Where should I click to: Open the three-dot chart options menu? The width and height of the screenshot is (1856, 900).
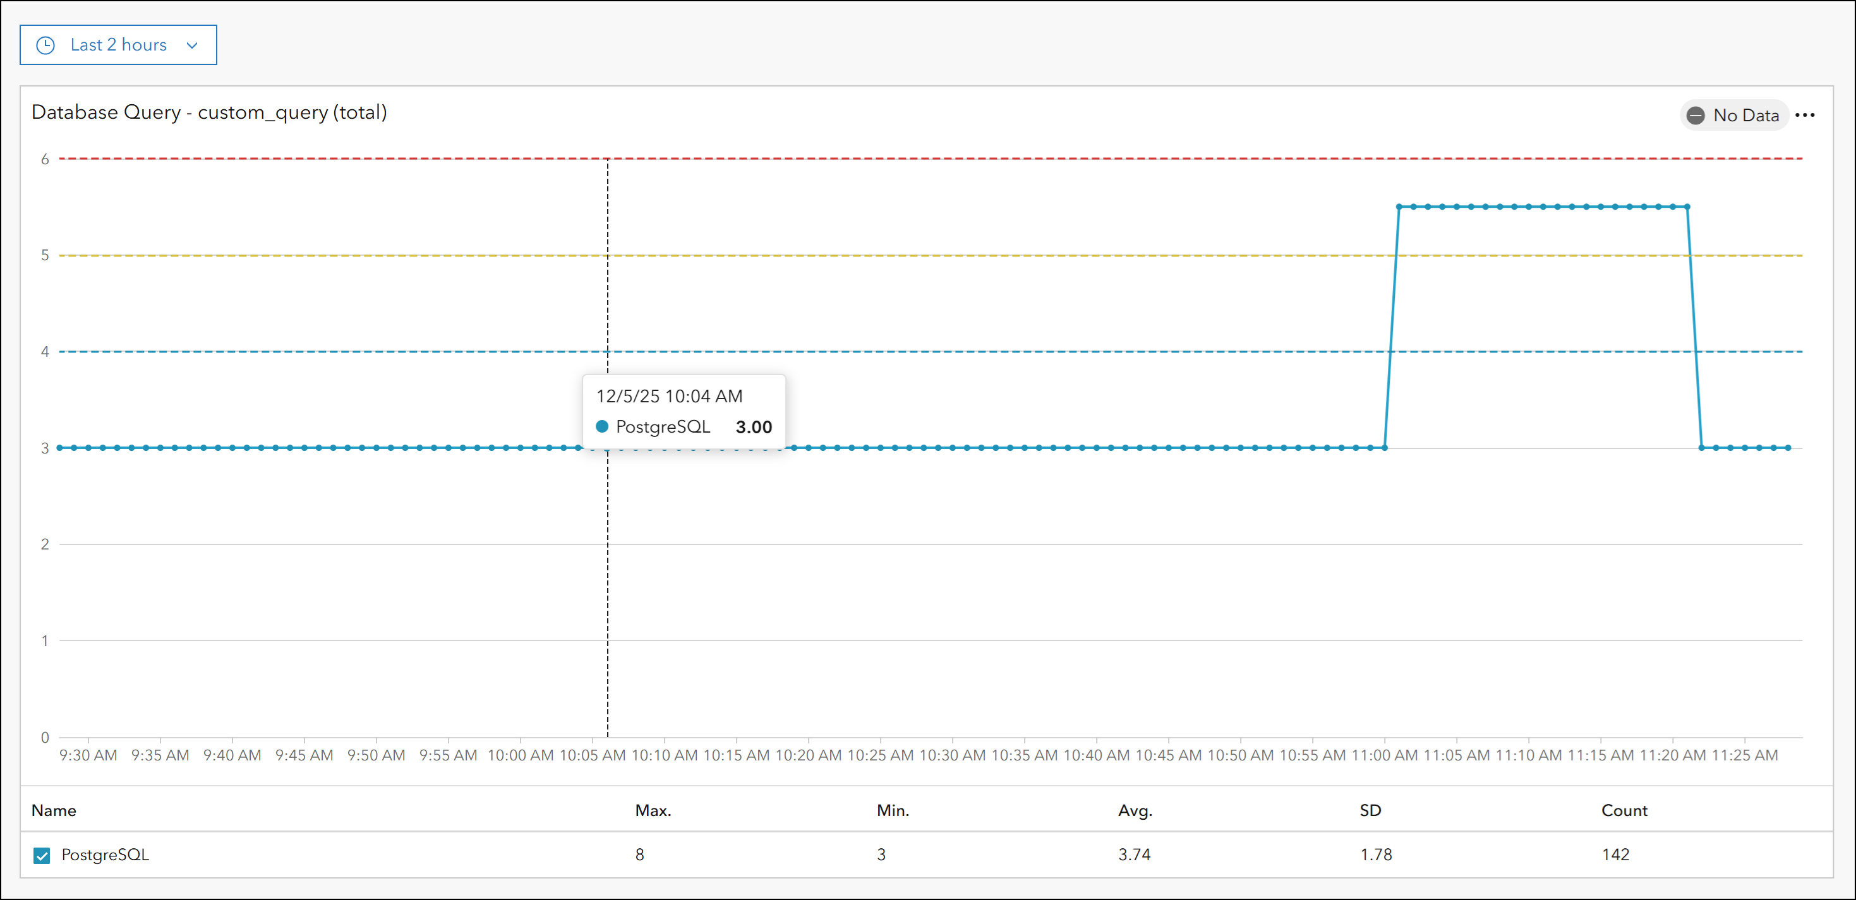1804,116
